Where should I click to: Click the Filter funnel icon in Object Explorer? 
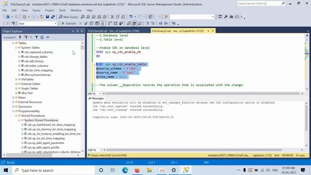tap(36, 37)
